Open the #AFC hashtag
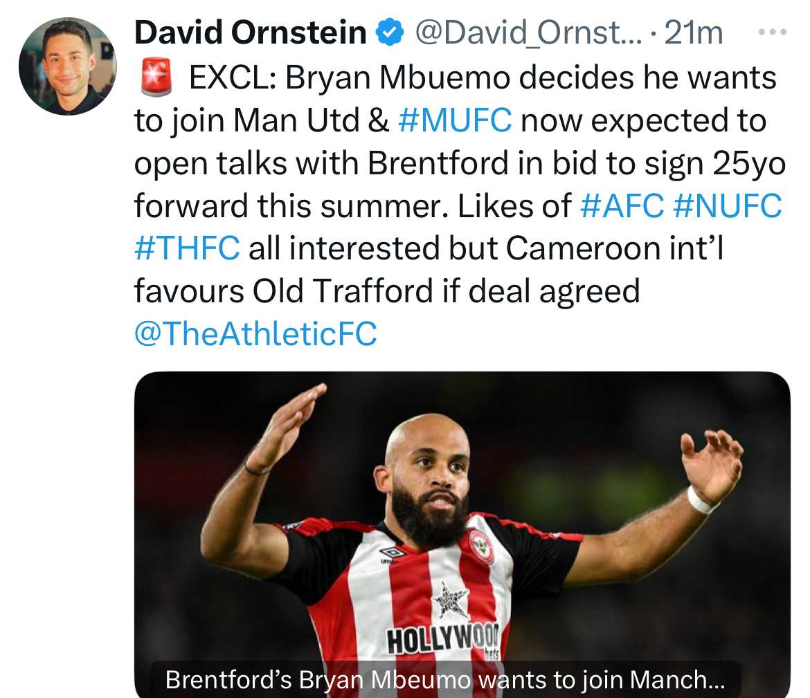This screenshot has width=810, height=698. point(622,205)
